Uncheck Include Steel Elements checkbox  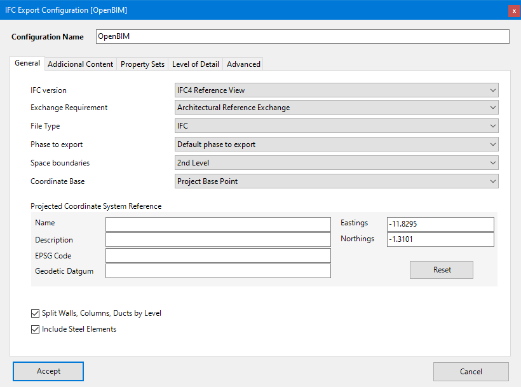point(35,330)
